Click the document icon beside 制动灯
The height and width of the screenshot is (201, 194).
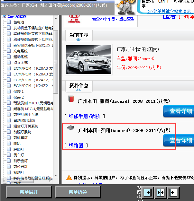pos(9,172)
